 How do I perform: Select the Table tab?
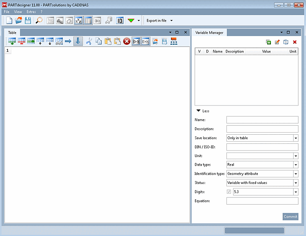pos(12,33)
